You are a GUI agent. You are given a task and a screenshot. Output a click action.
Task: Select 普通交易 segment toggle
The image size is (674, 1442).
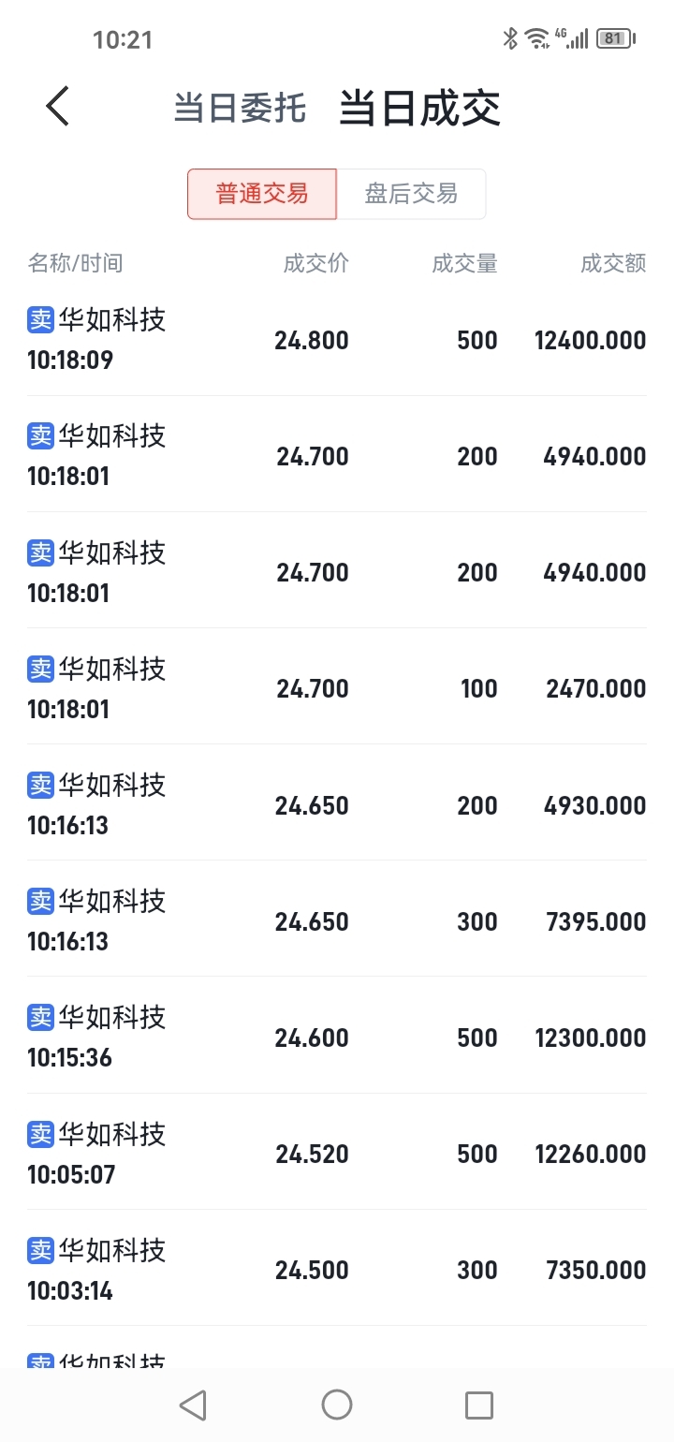click(262, 194)
